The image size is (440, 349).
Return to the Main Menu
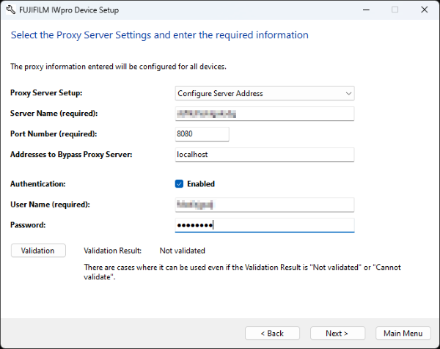coord(403,333)
